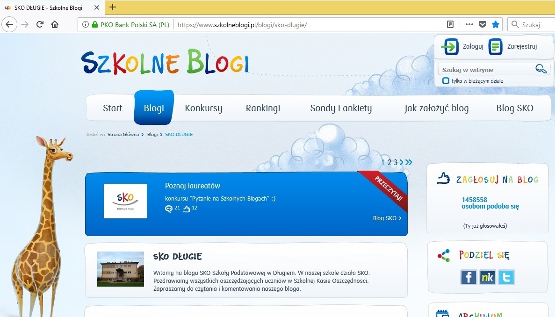Open the Blogi navigation tab
The width and height of the screenshot is (555, 317).
(x=154, y=108)
